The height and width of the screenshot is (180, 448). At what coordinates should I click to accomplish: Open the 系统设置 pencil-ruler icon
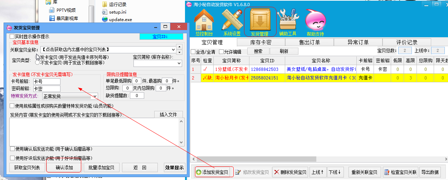tap(232, 23)
